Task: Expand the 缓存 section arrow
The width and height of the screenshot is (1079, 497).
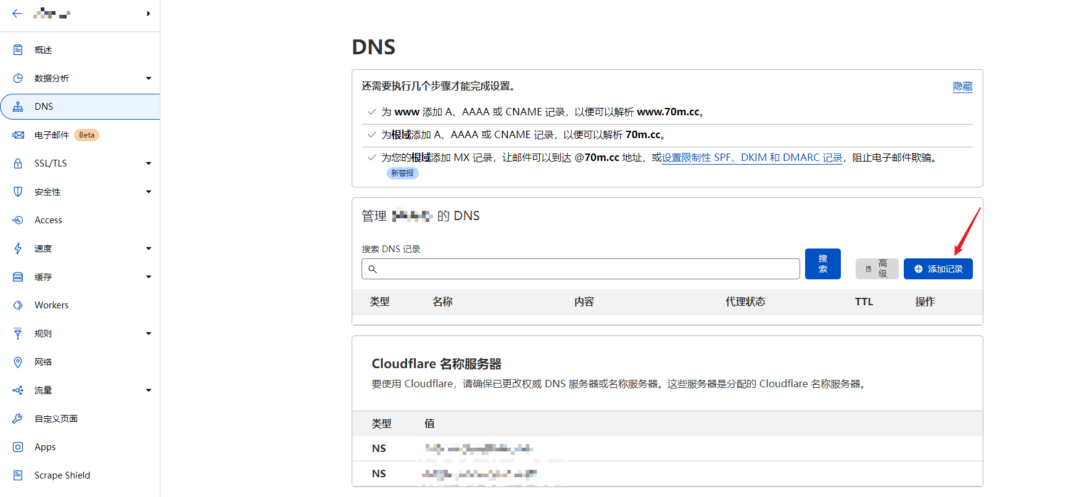Action: pos(149,277)
